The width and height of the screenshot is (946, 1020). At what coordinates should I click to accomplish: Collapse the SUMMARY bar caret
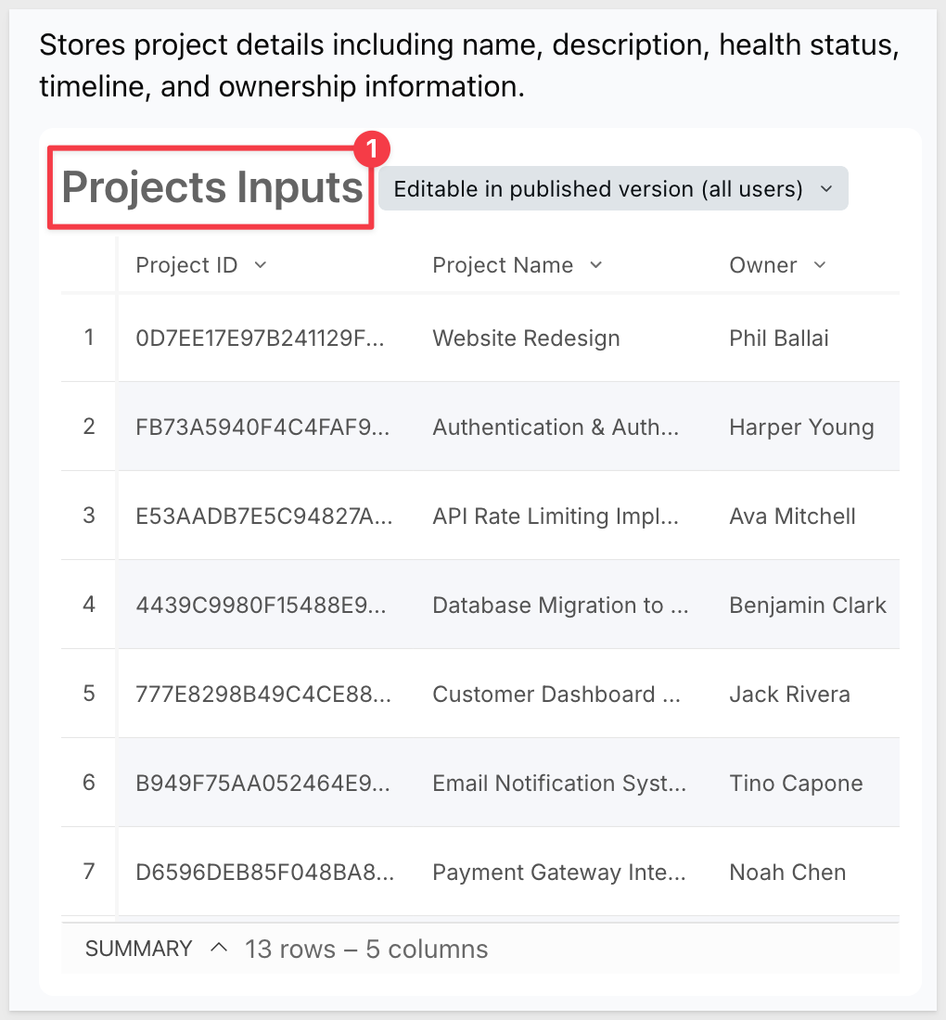pyautogui.click(x=219, y=948)
